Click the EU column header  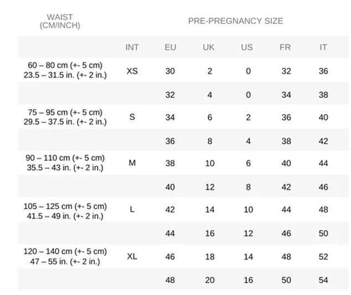(x=171, y=48)
